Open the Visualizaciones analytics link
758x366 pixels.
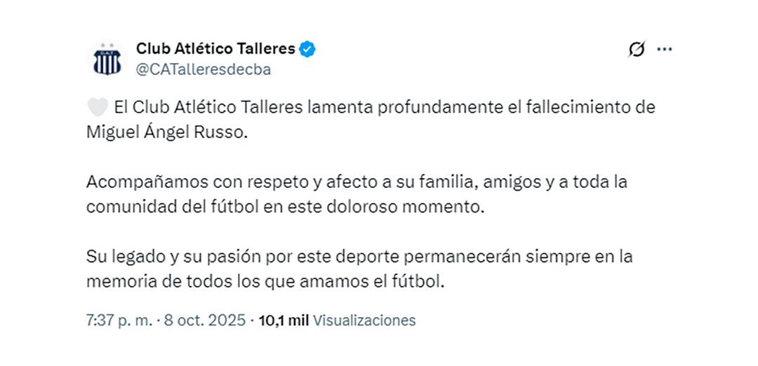pos(364,320)
